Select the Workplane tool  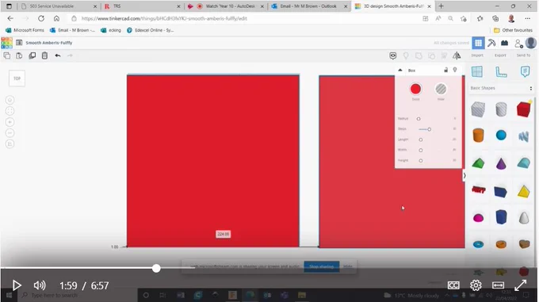[x=477, y=72]
